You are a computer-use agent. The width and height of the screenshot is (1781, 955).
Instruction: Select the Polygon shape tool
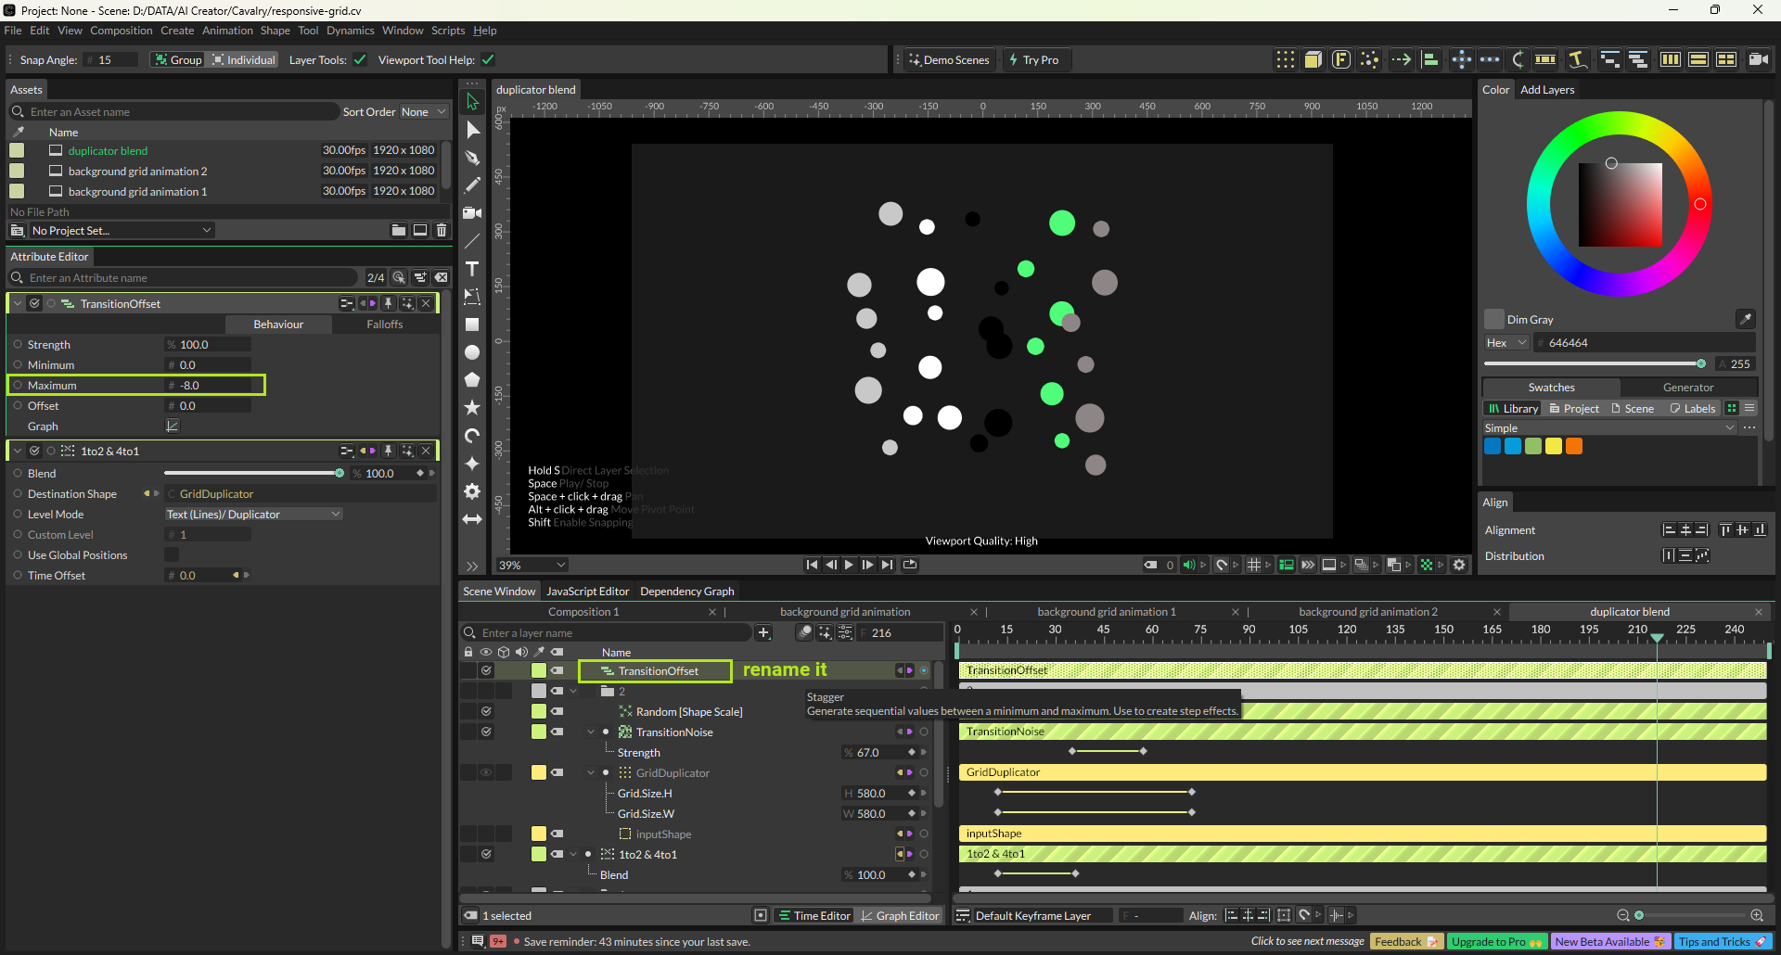tap(472, 380)
